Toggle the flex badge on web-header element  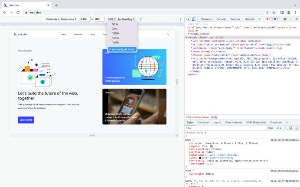tap(280, 48)
